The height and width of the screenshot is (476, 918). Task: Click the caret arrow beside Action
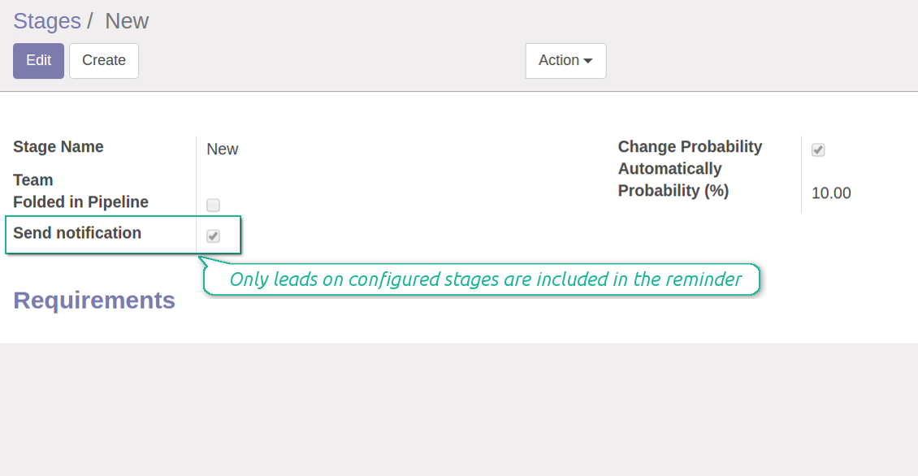point(588,62)
